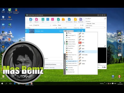Click the status icon in the file row
The height and width of the screenshot is (93, 124).
coord(82,31)
